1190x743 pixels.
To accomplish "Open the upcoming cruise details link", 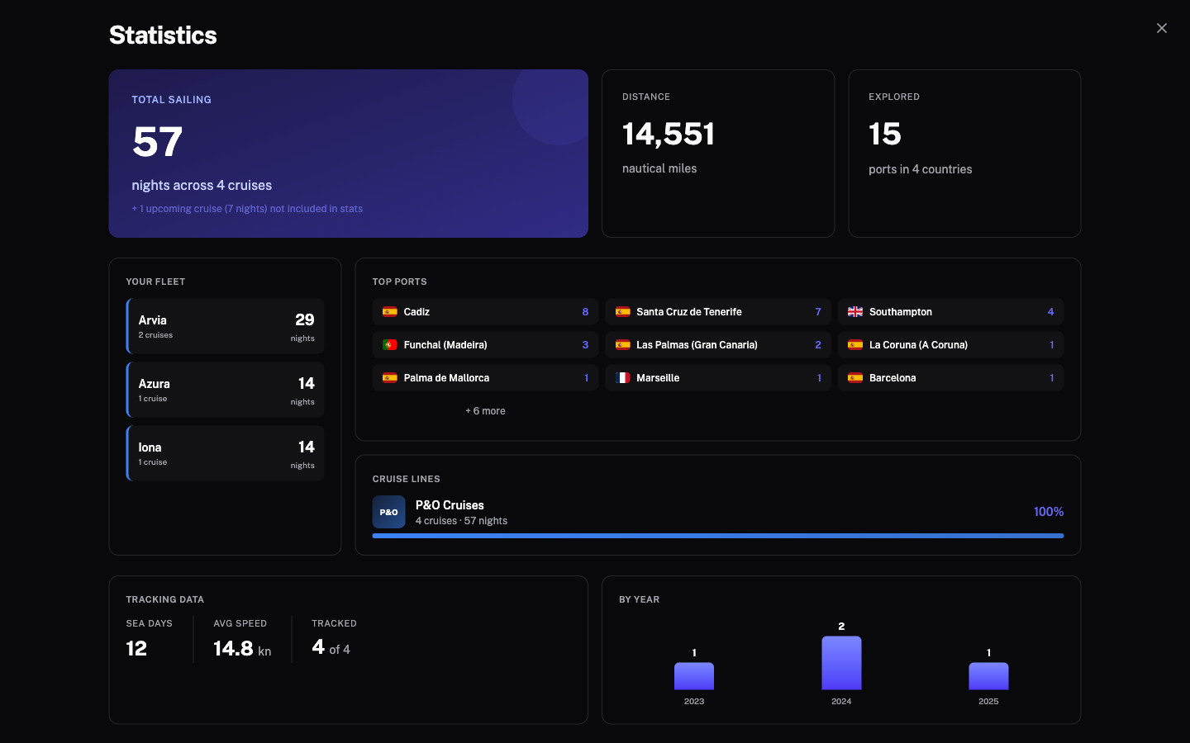I will point(247,208).
